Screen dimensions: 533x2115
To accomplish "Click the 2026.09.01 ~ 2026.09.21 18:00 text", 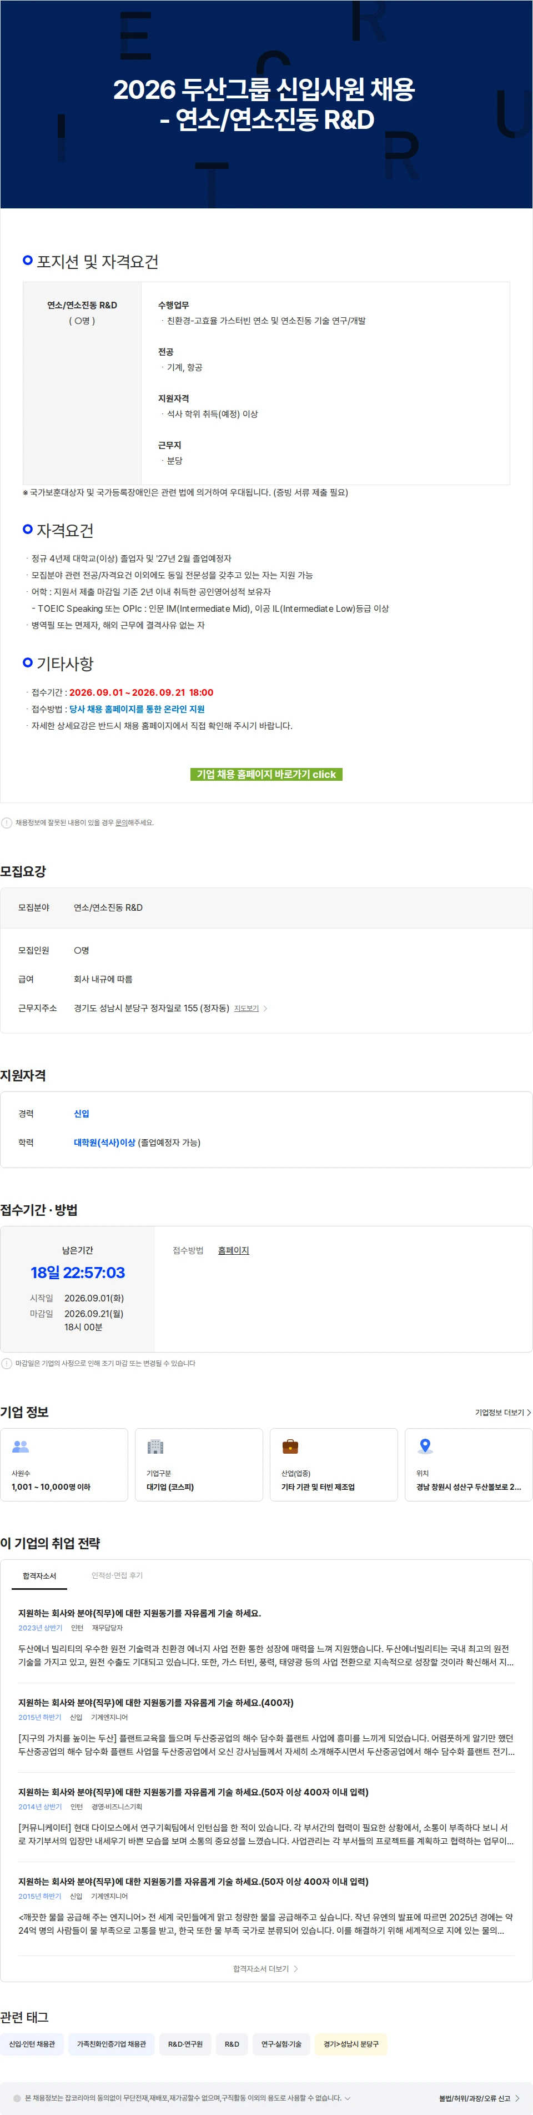I will coord(141,693).
